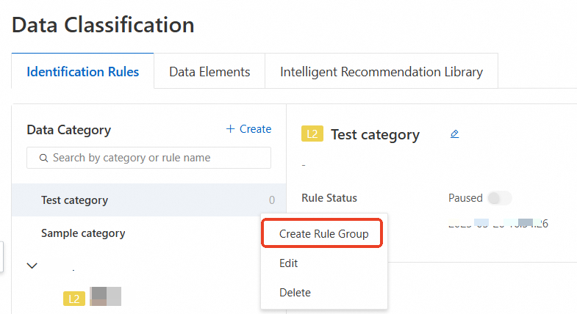Screen dimensions: 577x314
Task: Click the Test category heading title
Action: [x=375, y=134]
